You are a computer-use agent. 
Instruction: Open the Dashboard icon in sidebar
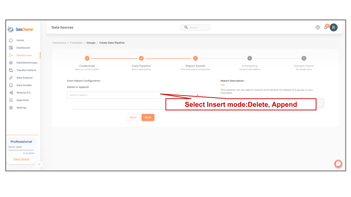[x=11, y=47]
